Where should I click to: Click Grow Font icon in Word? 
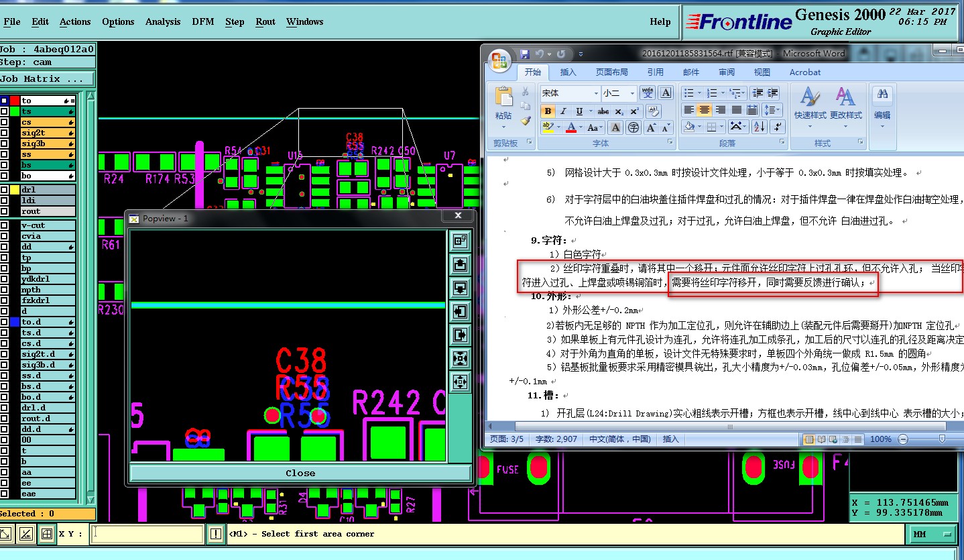coord(650,127)
